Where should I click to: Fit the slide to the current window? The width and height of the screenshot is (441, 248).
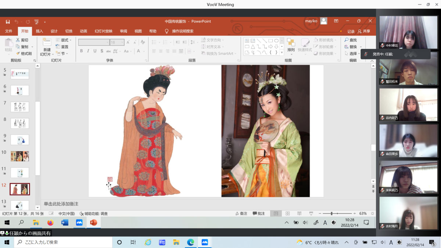pos(372,213)
